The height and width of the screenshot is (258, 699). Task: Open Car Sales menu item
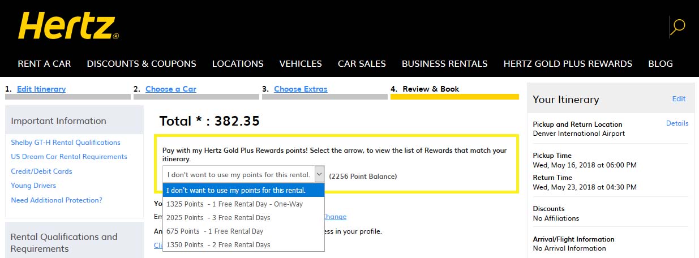coord(362,64)
